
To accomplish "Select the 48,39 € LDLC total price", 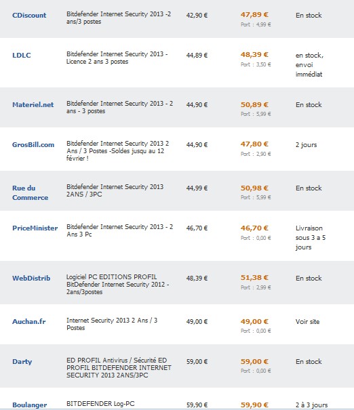I will pos(254,55).
